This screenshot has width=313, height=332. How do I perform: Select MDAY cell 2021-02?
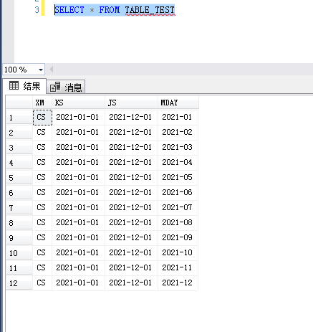pos(178,132)
